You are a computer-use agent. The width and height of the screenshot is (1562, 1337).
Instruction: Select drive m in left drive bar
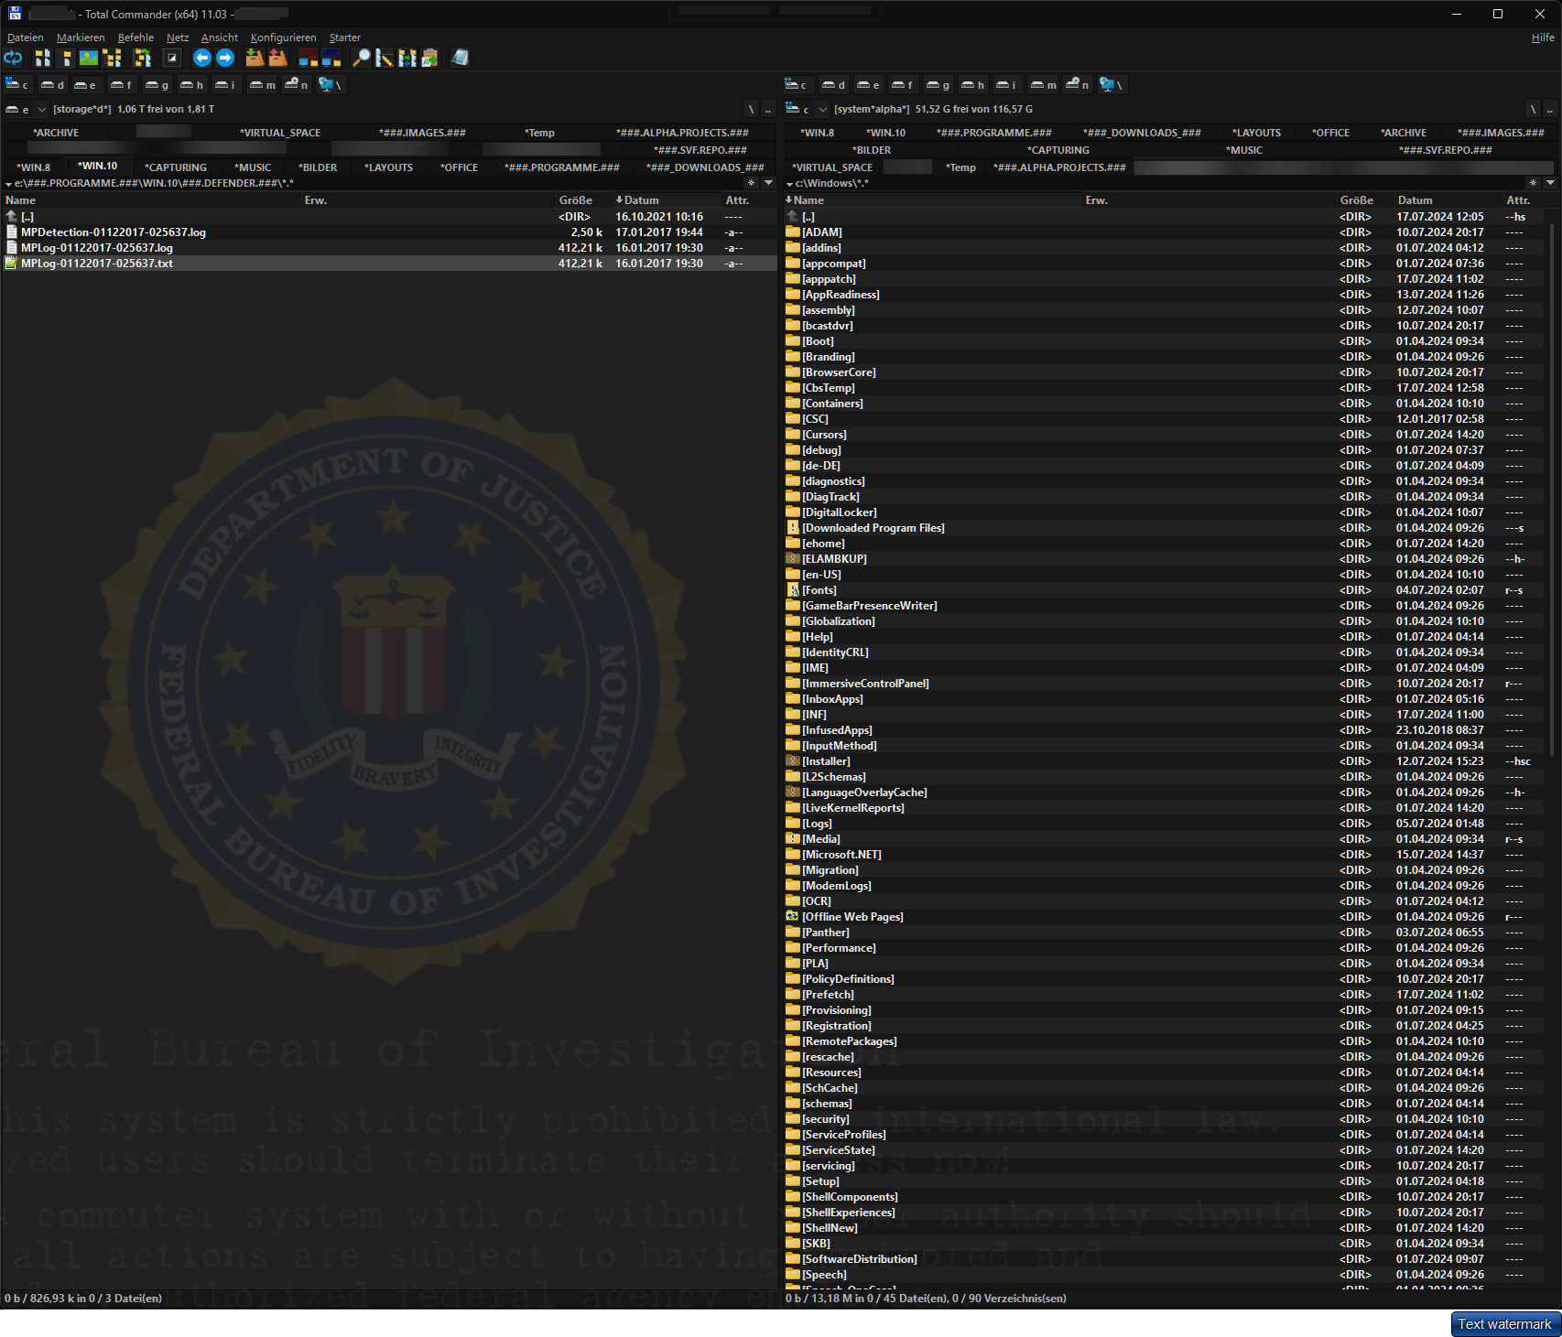[262, 84]
